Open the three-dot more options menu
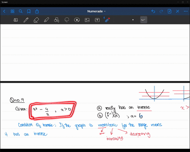The image size is (190, 152). click(186, 11)
